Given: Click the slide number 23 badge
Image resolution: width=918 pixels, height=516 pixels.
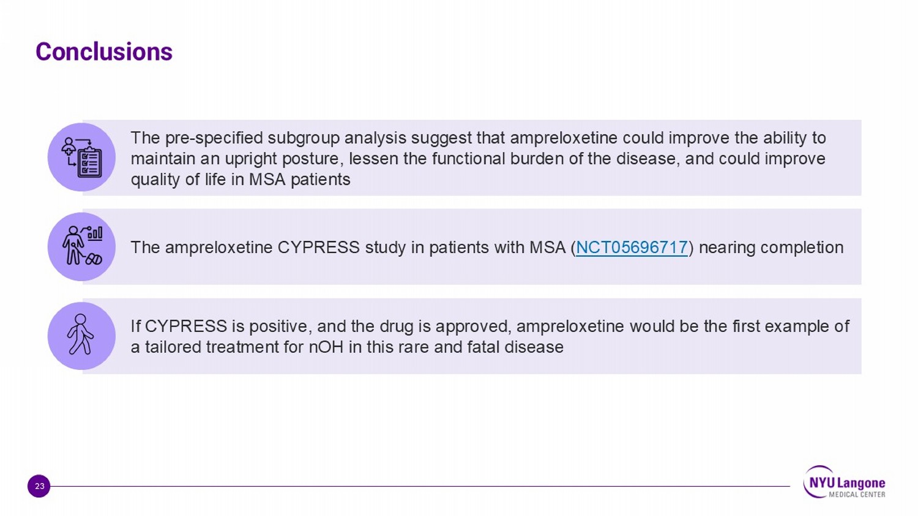Looking at the screenshot, I should (x=39, y=486).
